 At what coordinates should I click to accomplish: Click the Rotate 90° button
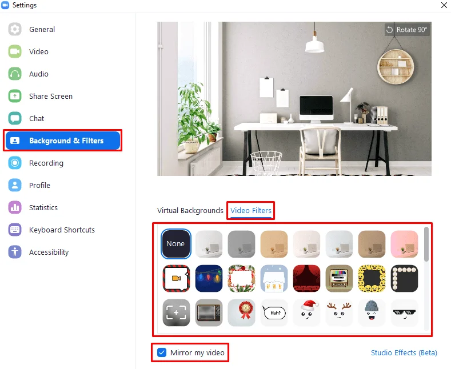point(408,30)
